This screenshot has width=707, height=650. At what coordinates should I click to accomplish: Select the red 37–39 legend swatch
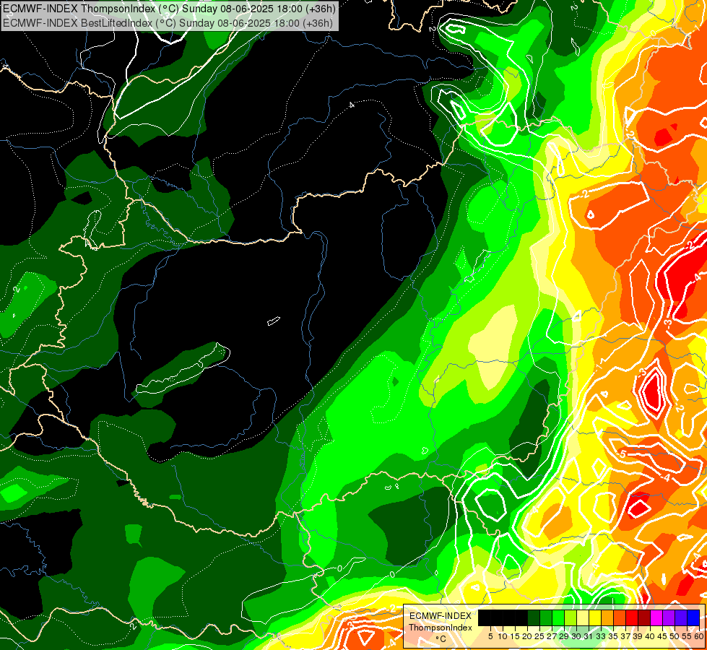[632, 618]
